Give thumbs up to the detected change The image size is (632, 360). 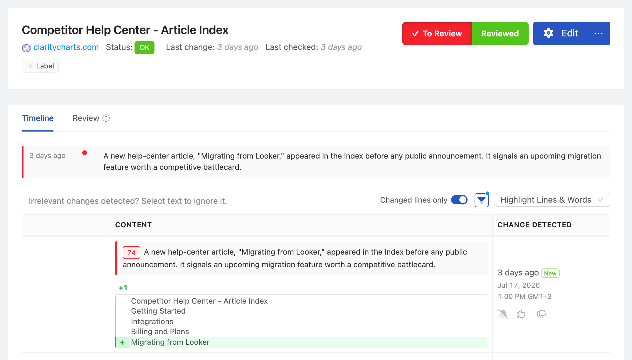click(x=521, y=314)
